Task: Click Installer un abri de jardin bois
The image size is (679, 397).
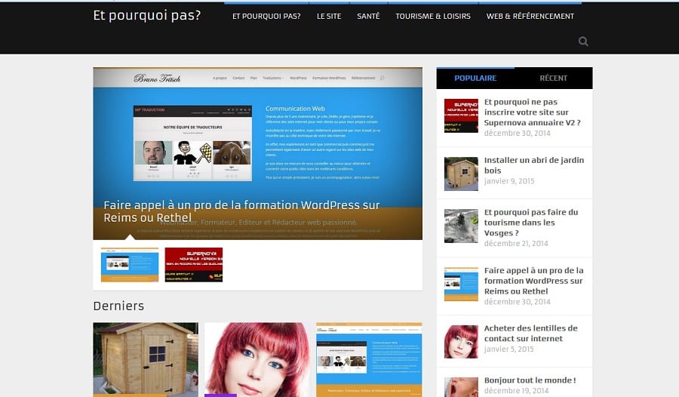Action: coord(534,165)
